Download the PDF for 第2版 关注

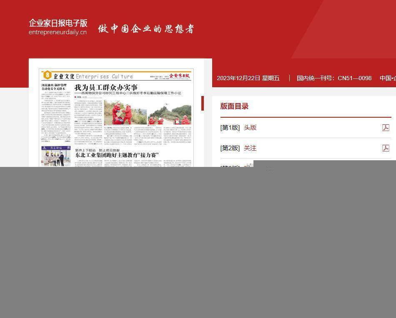tap(386, 148)
